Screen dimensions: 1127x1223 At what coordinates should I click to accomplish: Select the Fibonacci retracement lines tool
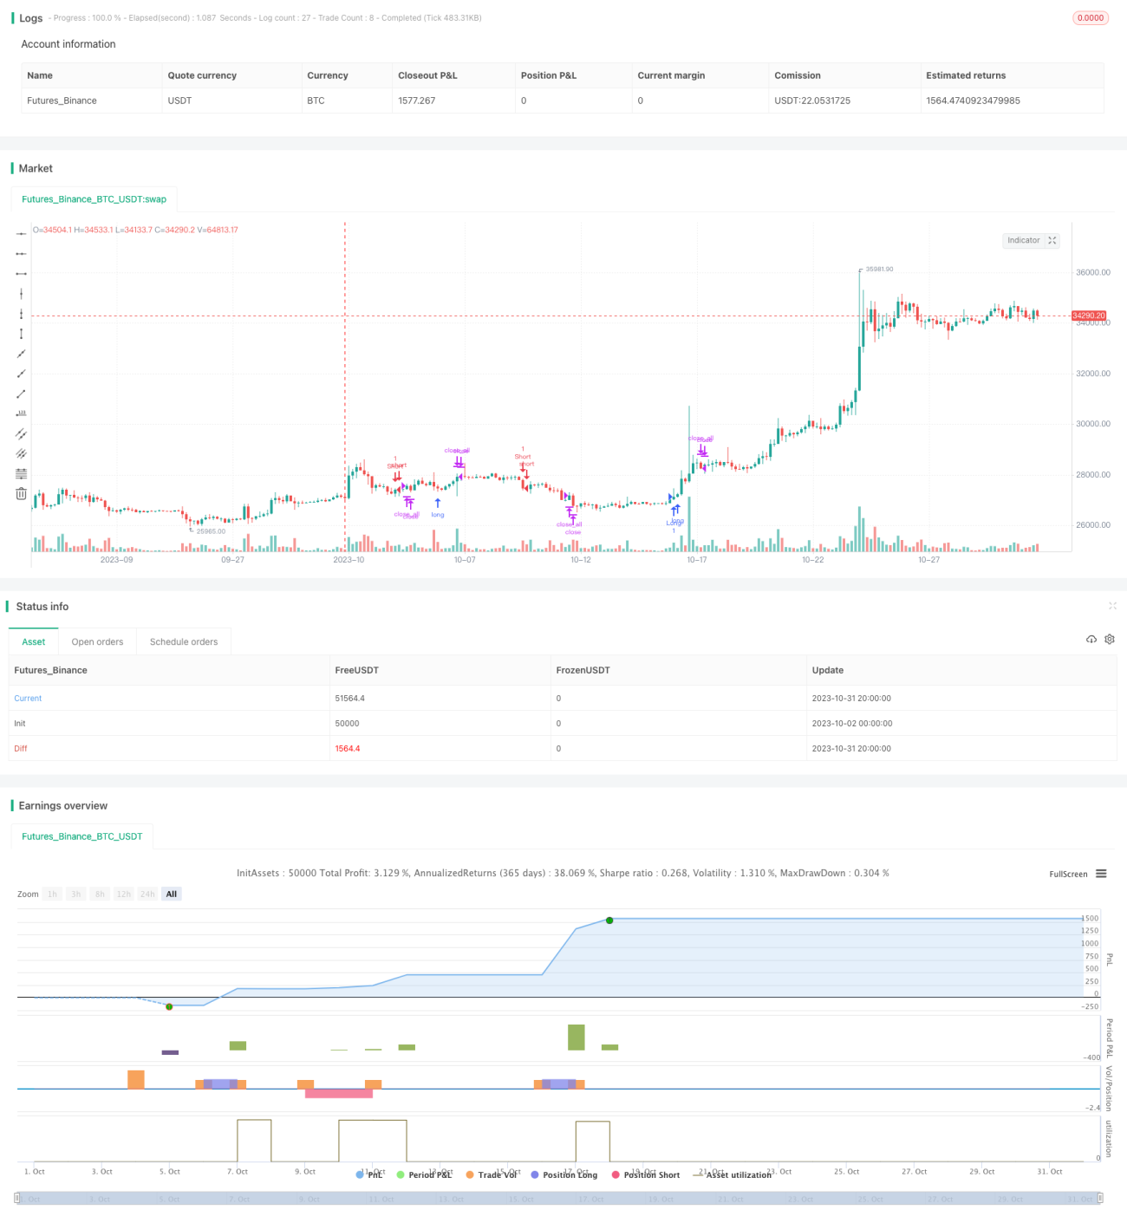(21, 473)
